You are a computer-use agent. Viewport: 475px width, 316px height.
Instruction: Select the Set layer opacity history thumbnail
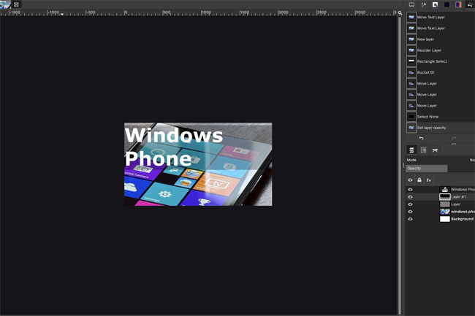[411, 128]
